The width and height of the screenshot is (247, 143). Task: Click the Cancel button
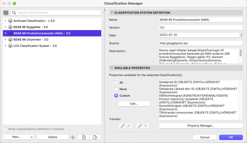205,137
